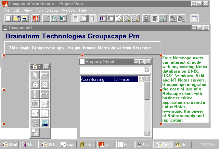Click the Save floppy disk icon
The height and width of the screenshot is (149, 219).
25,18
